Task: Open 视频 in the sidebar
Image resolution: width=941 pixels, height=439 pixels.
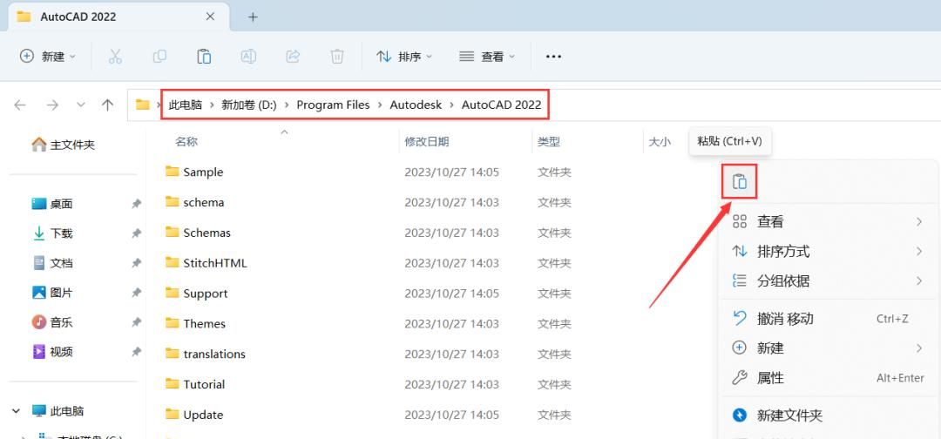Action: [52, 351]
